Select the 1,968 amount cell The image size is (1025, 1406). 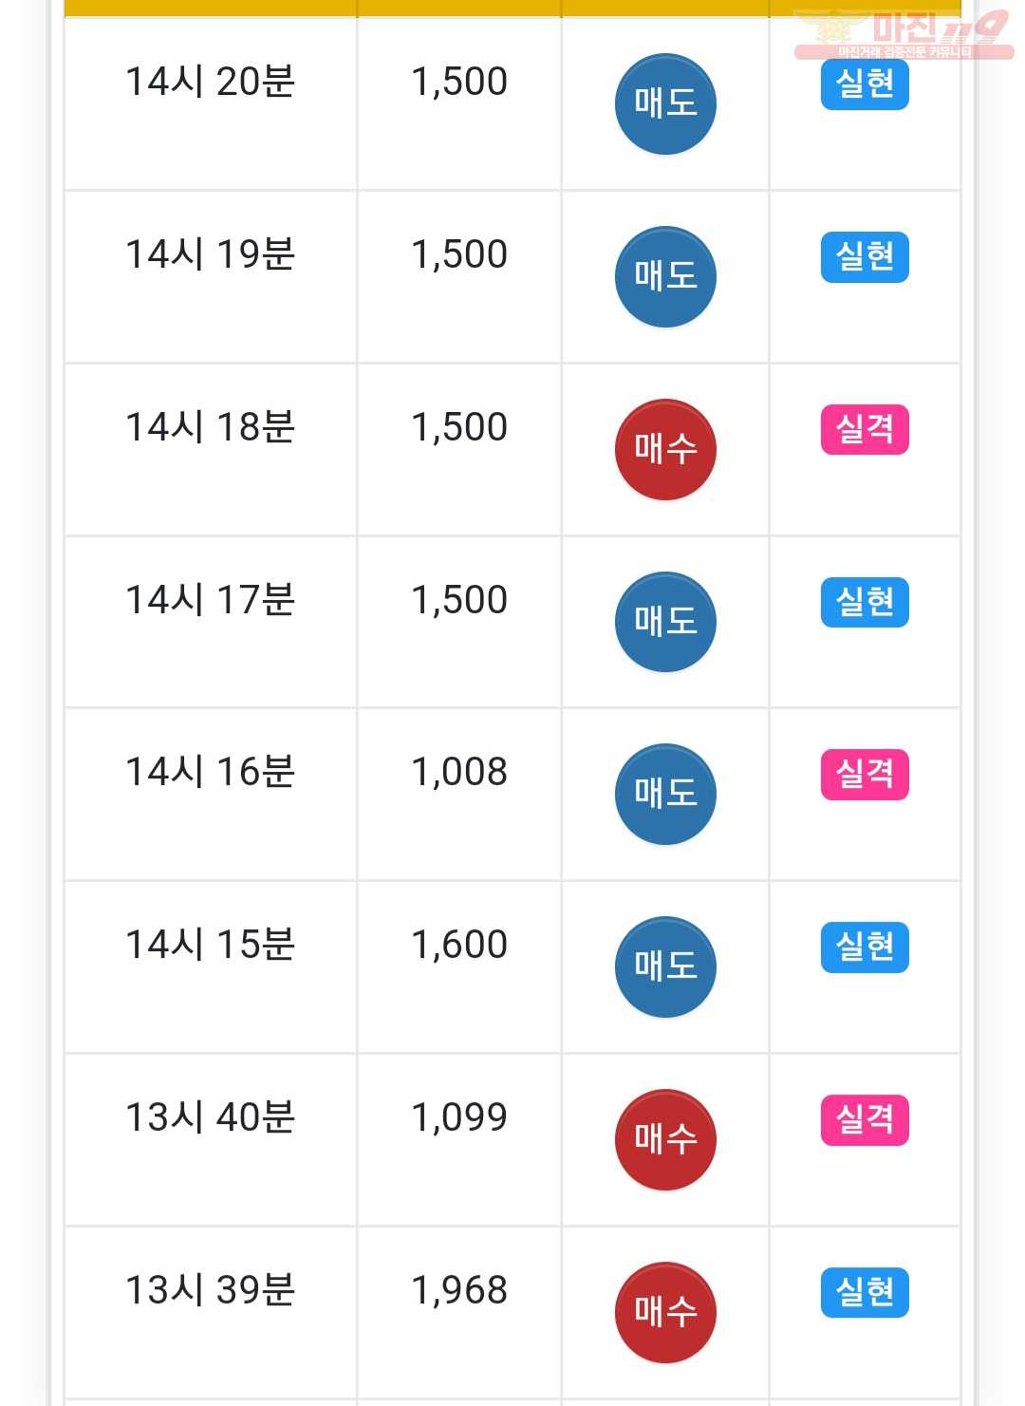click(x=459, y=1313)
